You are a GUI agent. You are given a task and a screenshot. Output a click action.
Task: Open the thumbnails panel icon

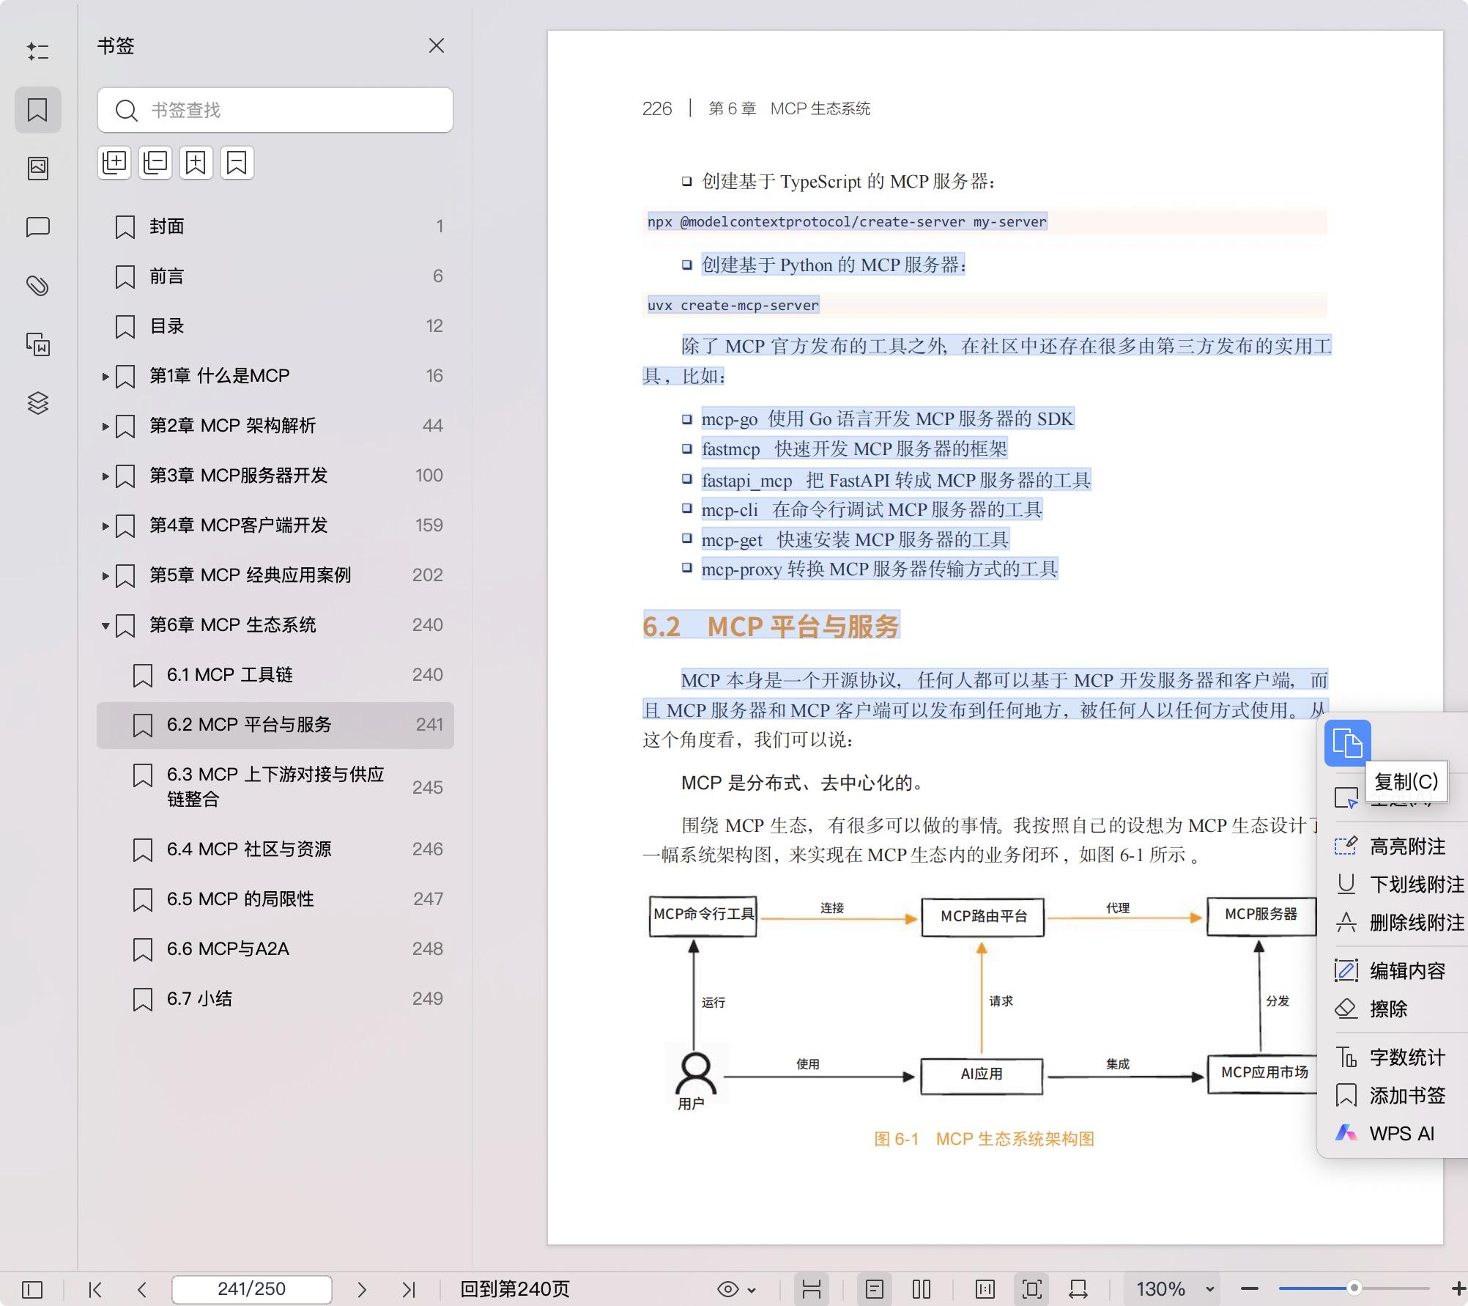[x=38, y=167]
